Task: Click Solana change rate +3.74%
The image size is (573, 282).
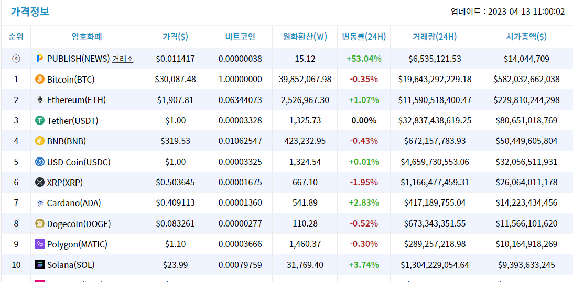Action: coord(364,265)
